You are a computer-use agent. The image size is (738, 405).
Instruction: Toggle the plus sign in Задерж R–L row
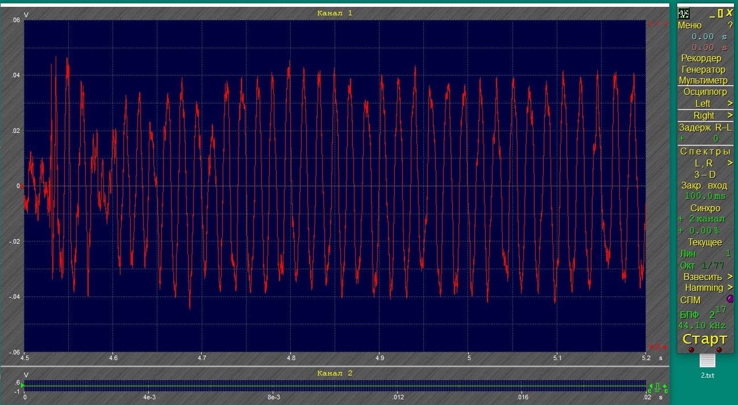point(682,139)
